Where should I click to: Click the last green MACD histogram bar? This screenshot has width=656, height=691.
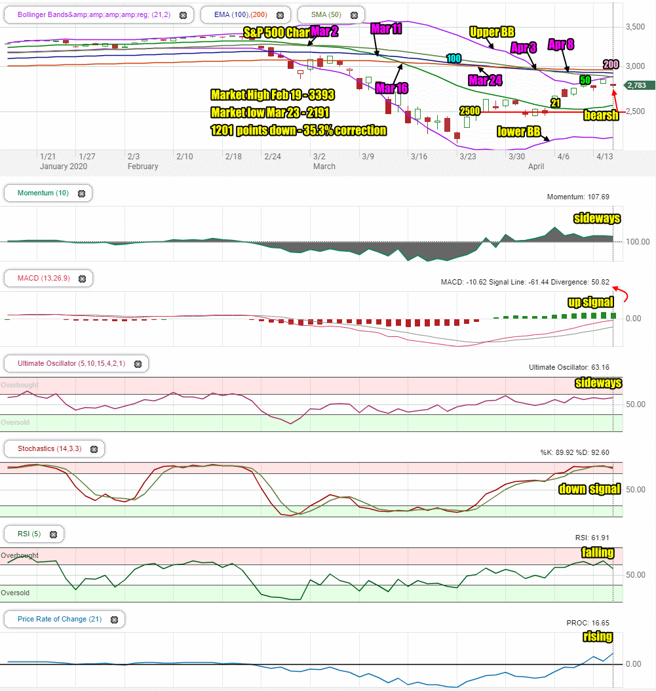point(613,315)
